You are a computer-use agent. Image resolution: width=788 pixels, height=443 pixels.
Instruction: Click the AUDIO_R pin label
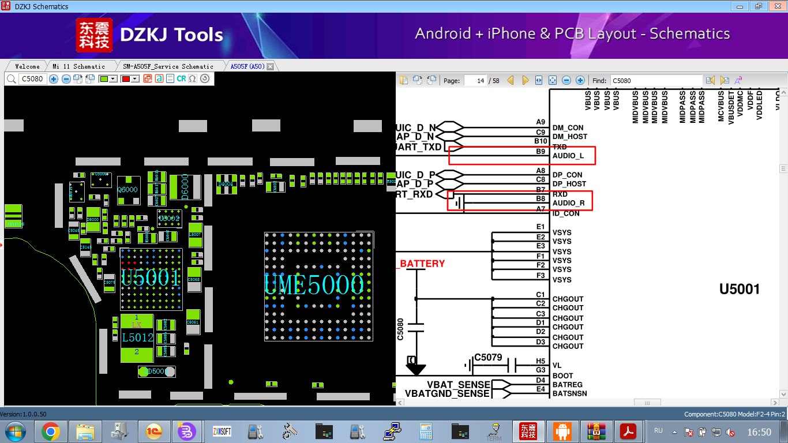pyautogui.click(x=569, y=203)
